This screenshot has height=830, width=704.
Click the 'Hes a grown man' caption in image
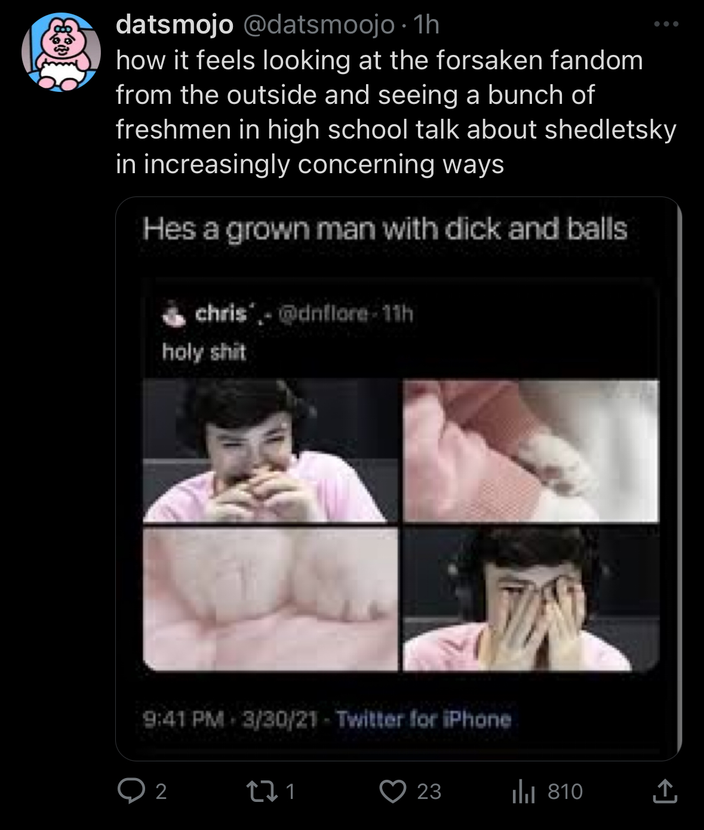(x=385, y=229)
